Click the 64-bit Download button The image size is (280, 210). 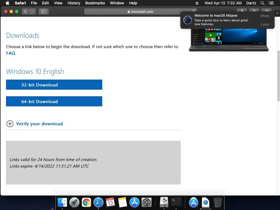54,101
